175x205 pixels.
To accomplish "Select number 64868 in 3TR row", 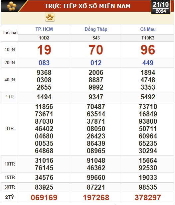I will [44, 151].
